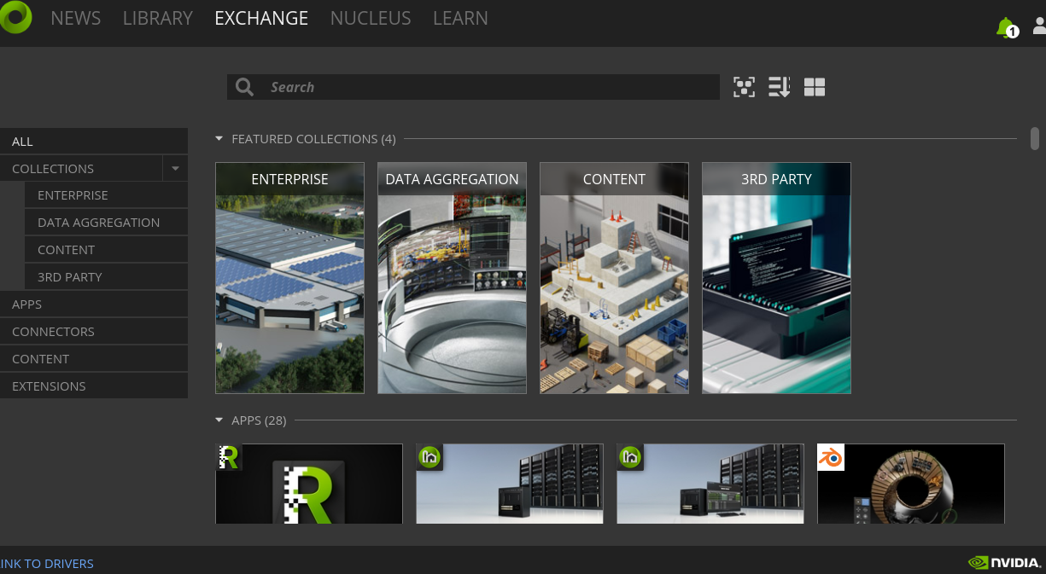
Task: Open the Blender app thumbnail
Action: click(x=911, y=484)
